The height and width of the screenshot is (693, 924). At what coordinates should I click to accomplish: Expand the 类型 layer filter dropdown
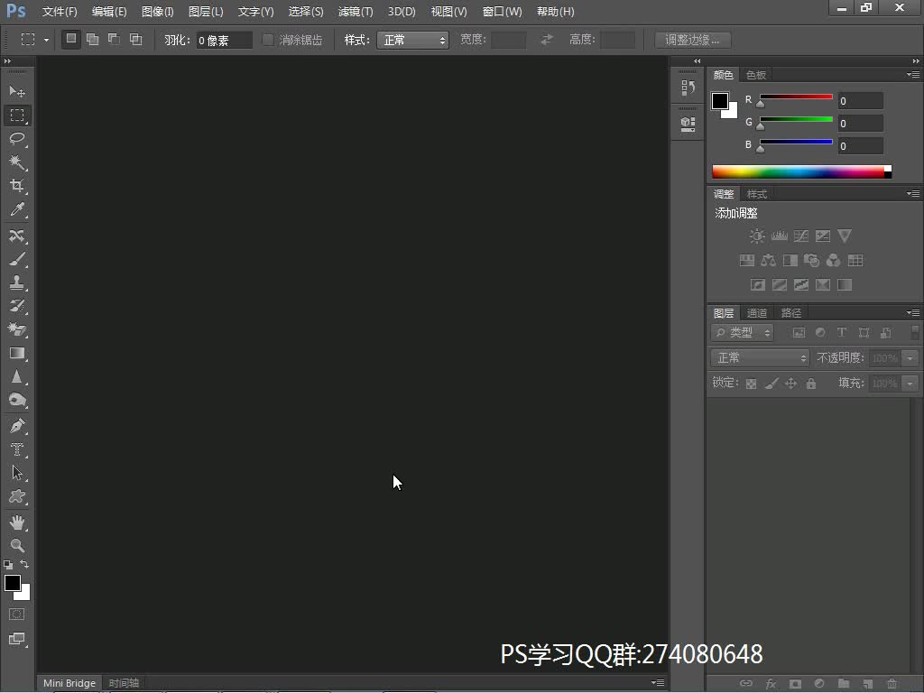(x=743, y=332)
